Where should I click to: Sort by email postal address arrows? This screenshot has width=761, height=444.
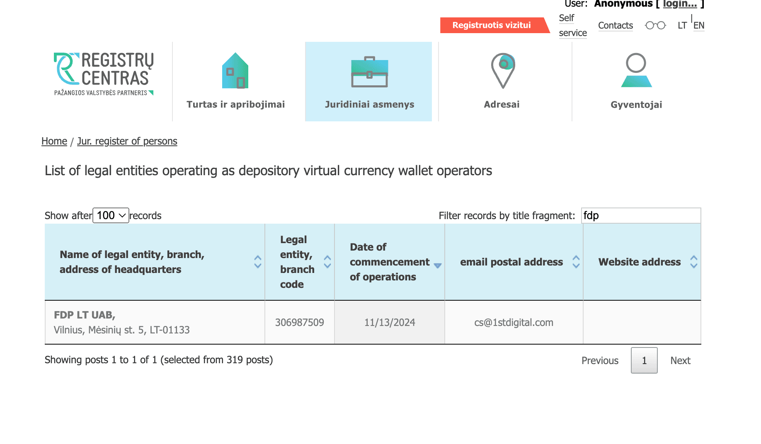tap(576, 262)
